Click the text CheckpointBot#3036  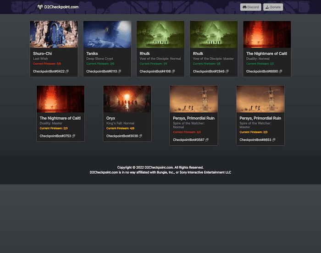tap(122, 136)
